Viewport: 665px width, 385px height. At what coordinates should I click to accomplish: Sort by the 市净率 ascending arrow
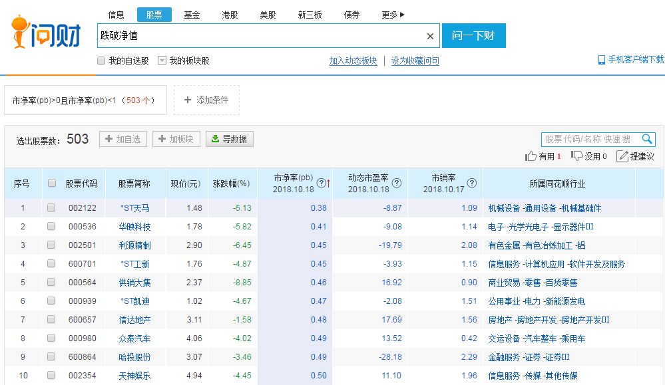[328, 184]
